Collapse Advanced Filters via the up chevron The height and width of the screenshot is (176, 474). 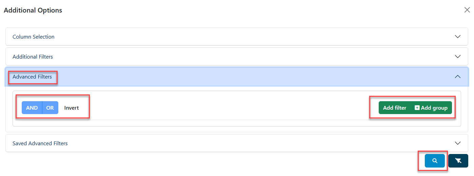458,76
